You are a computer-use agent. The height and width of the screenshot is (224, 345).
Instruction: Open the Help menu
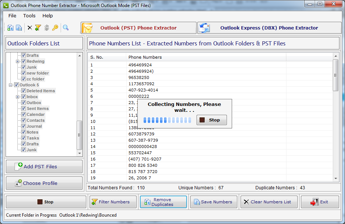pyautogui.click(x=47, y=16)
